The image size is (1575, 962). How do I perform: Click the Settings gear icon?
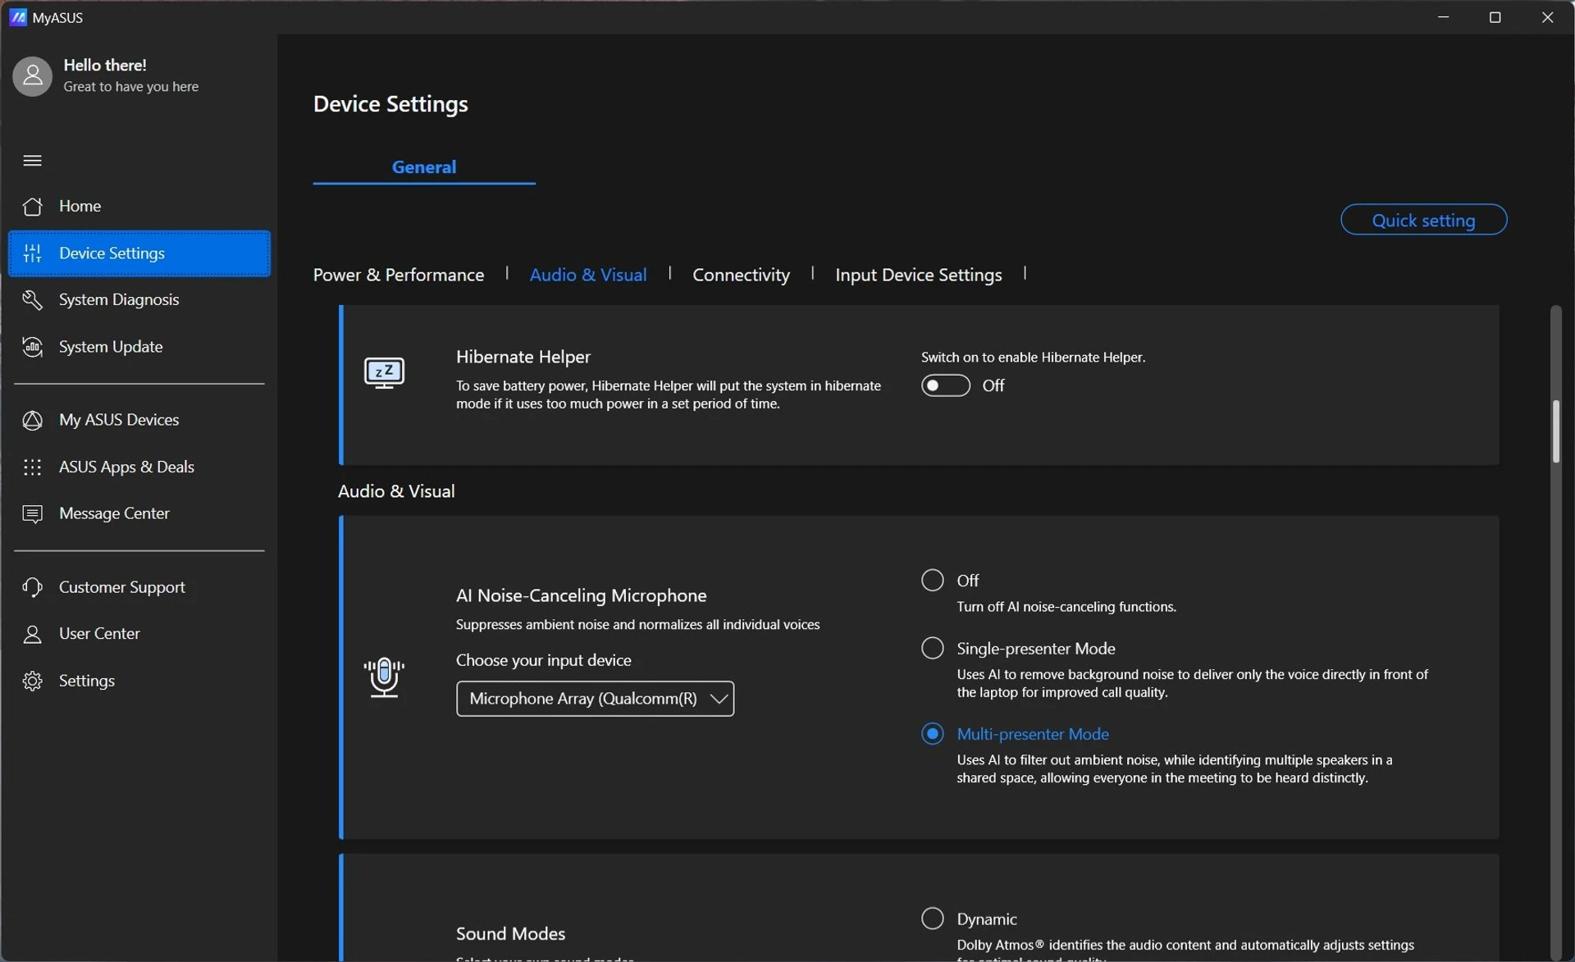coord(32,681)
